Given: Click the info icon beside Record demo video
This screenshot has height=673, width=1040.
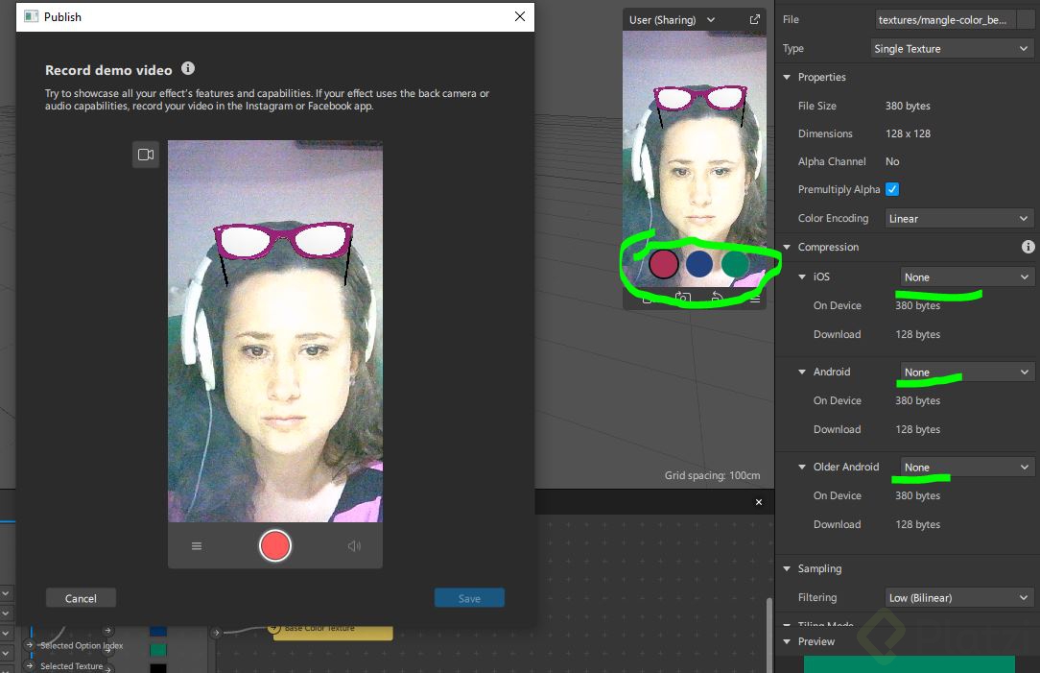Looking at the screenshot, I should point(188,68).
